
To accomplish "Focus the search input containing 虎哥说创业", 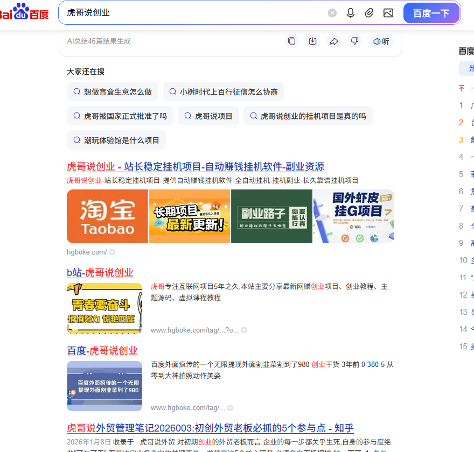I will click(x=193, y=13).
